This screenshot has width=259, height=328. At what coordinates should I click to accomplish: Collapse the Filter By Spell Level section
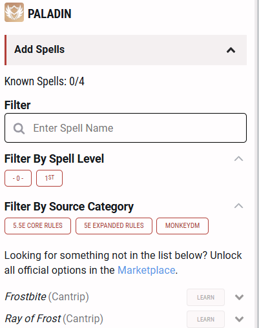(x=238, y=159)
